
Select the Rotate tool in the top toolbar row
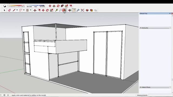click(x=58, y=6)
